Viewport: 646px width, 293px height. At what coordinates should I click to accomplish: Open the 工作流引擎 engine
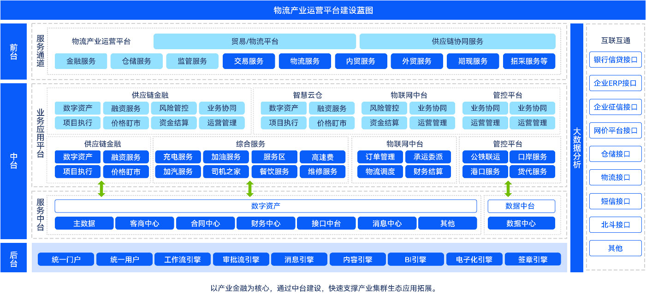pyautogui.click(x=183, y=259)
